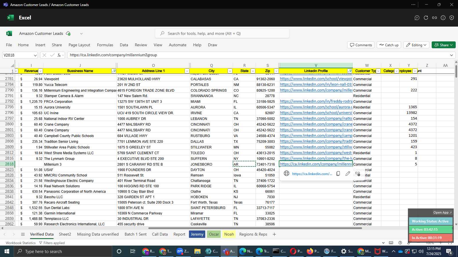Open the file name options chevron
The height and width of the screenshot is (257, 458).
81,33
